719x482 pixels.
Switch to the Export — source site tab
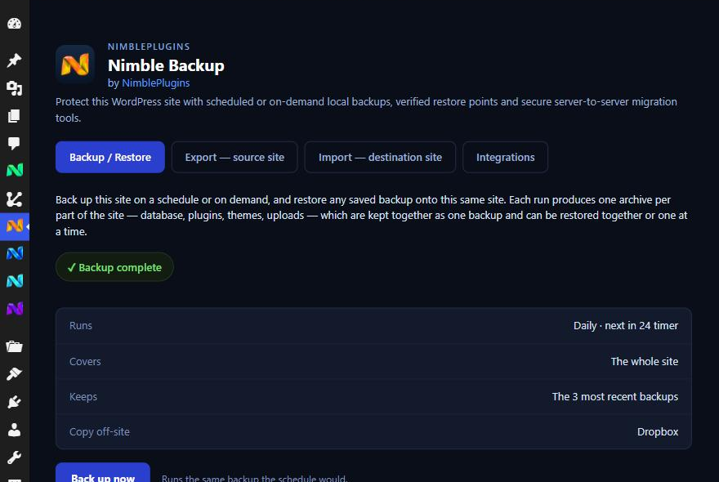point(234,158)
